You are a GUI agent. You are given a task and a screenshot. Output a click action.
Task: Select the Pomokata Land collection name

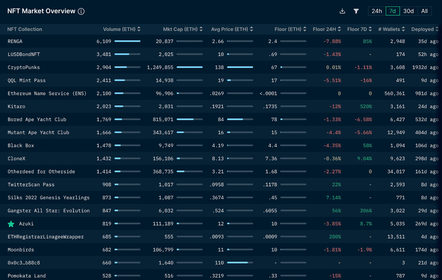click(x=27, y=276)
